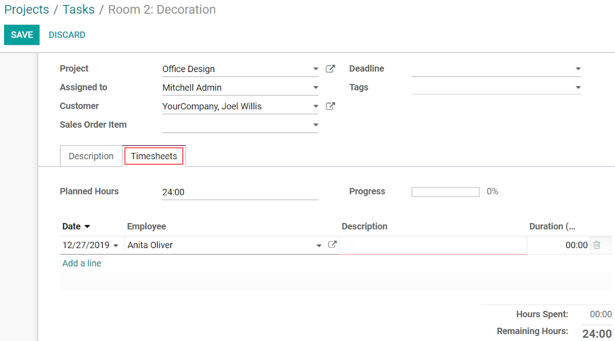Open the Deadline date picker dropdown
Image resolution: width=615 pixels, height=341 pixels.
pyautogui.click(x=577, y=68)
